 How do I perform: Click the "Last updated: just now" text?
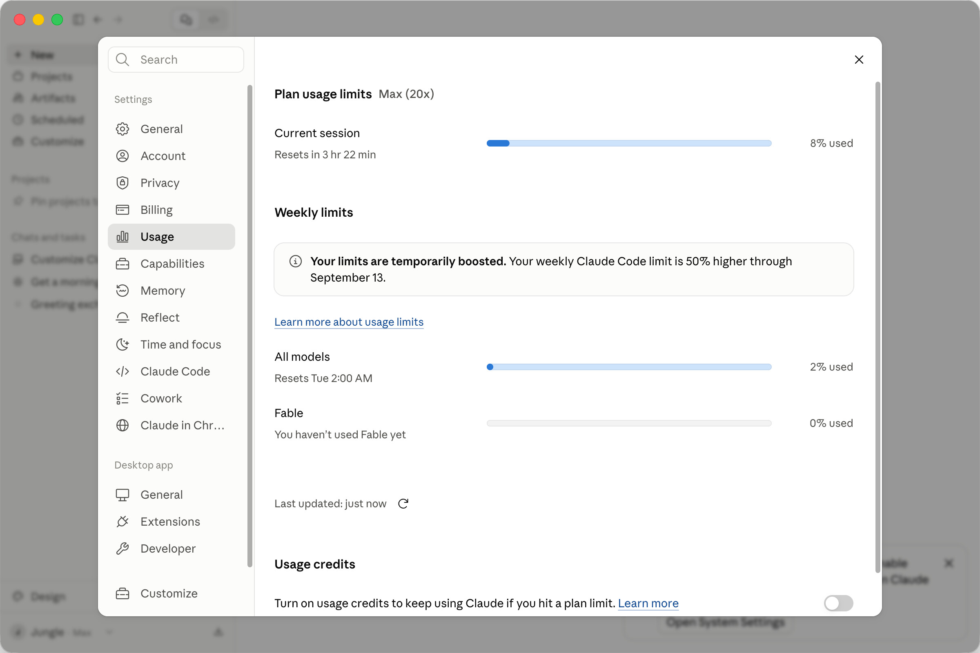click(330, 504)
